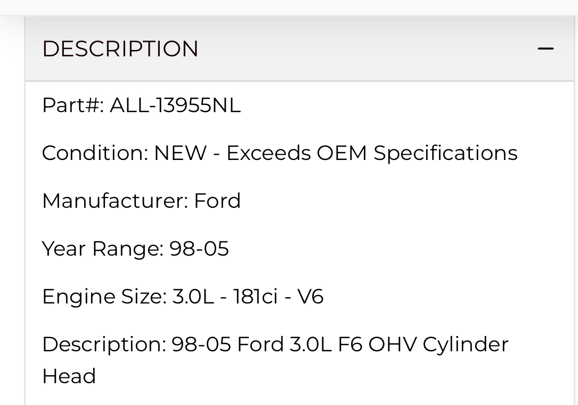Click the "Condition:" label
Screen dimensions: 578x405
pos(95,153)
